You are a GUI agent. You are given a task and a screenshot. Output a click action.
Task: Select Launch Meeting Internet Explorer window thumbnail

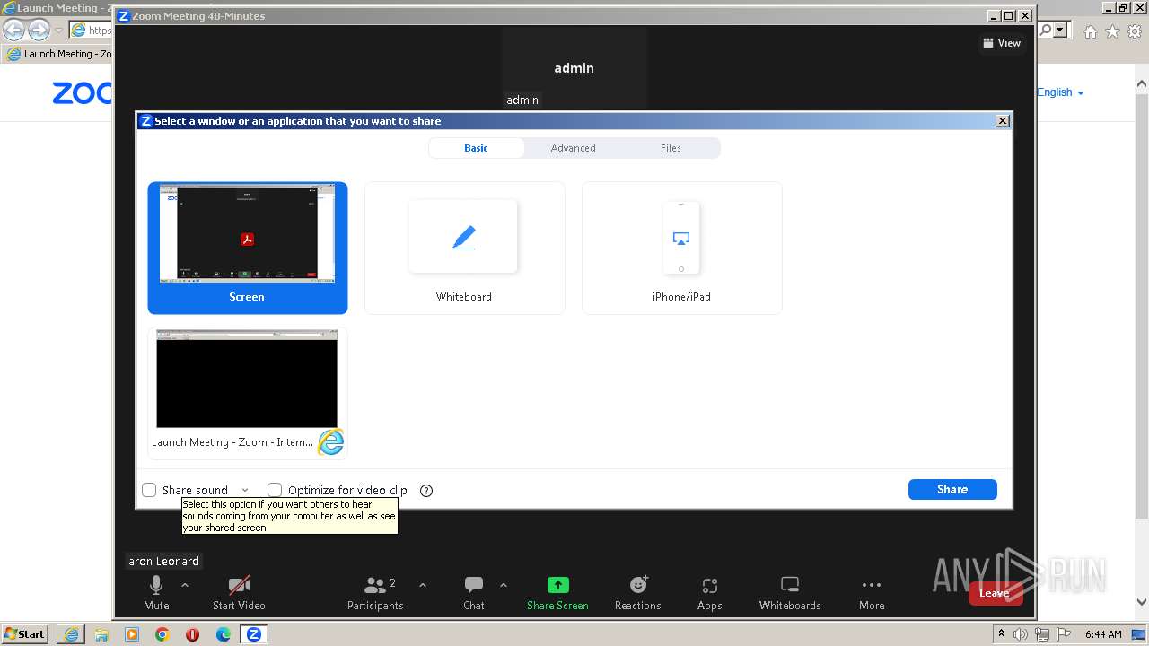[x=248, y=393]
